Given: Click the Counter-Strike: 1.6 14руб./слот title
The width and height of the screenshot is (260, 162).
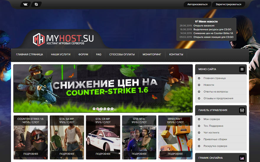Looking at the screenshot, I should click(31, 121).
